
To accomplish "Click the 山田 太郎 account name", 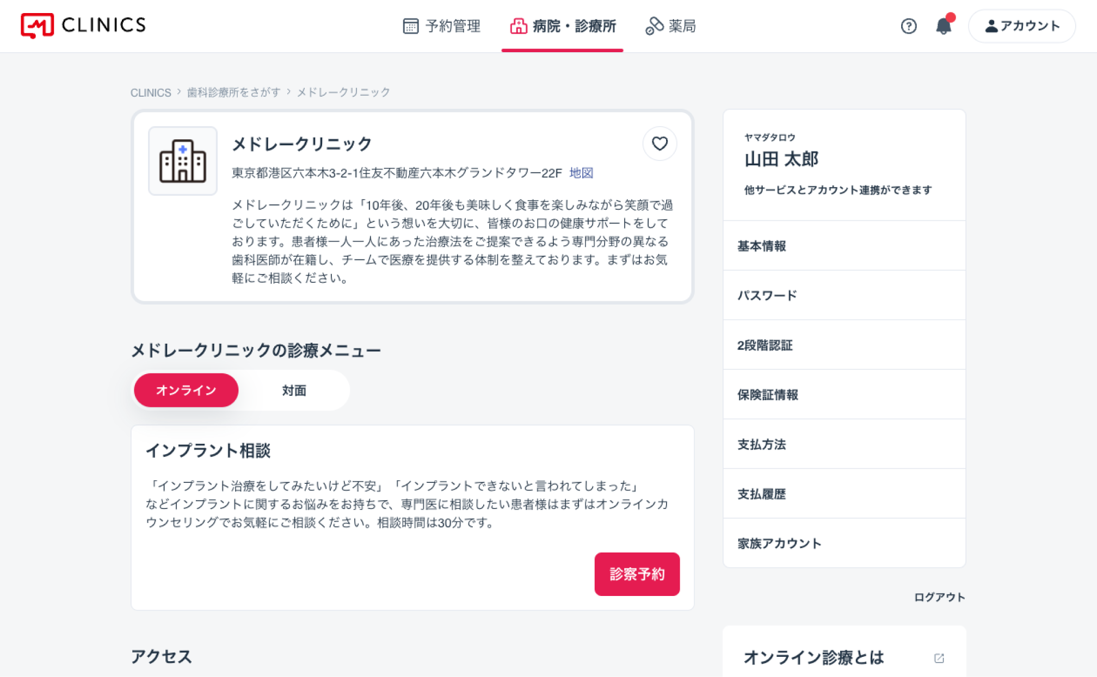I will pos(781,159).
